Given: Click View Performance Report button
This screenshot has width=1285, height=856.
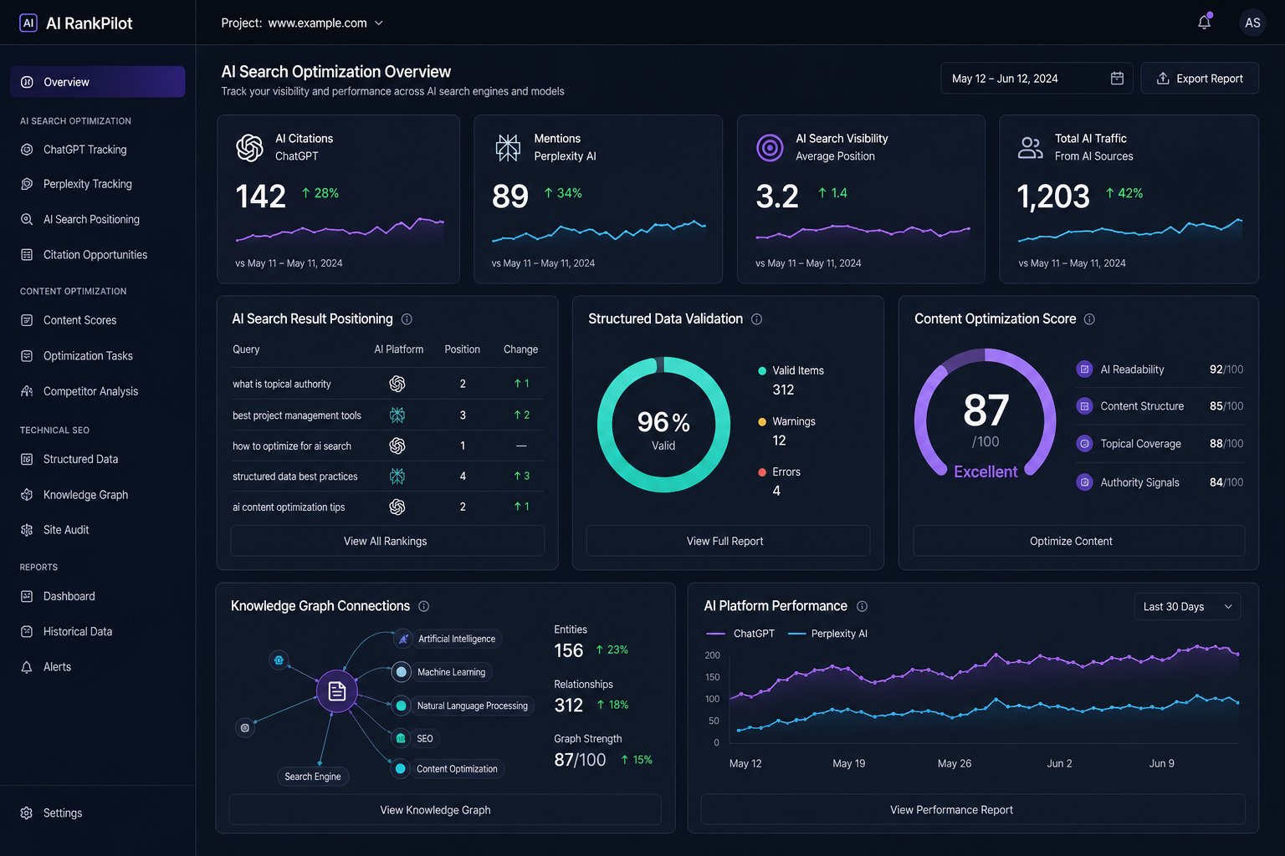Looking at the screenshot, I should [973, 809].
